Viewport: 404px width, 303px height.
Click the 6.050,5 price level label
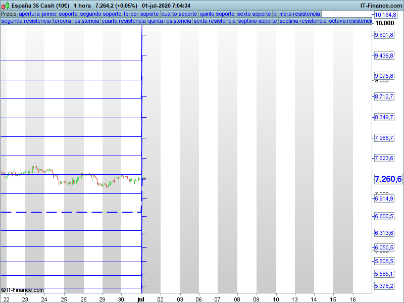click(384, 247)
